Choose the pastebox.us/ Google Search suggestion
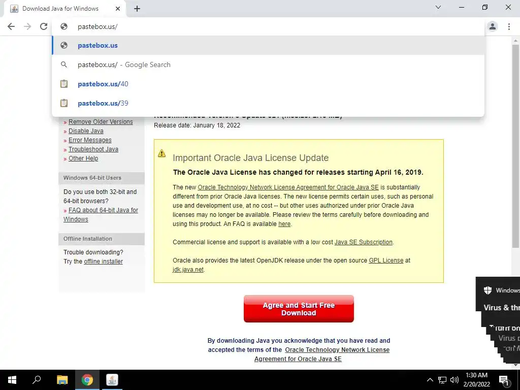Viewport: 520px width, 390px height. [x=268, y=64]
